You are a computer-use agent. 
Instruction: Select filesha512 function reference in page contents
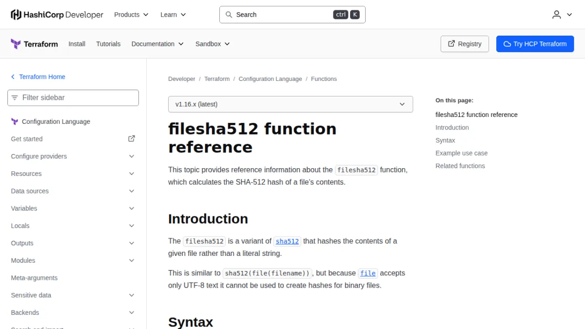[476, 115]
